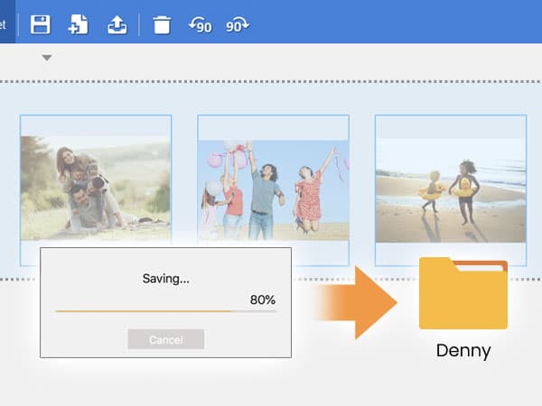Select the kids with swim rings photo
The image size is (542, 406).
coord(450,189)
